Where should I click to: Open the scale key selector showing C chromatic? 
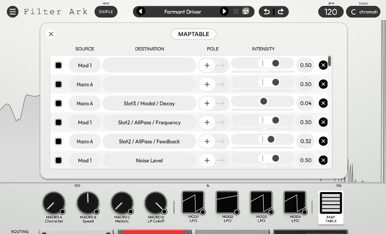(365, 12)
